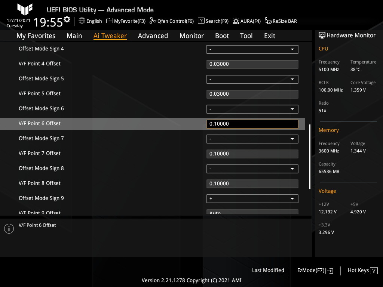The width and height of the screenshot is (383, 287).
Task: Click the Hot Keys question mark icon
Action: (374, 271)
